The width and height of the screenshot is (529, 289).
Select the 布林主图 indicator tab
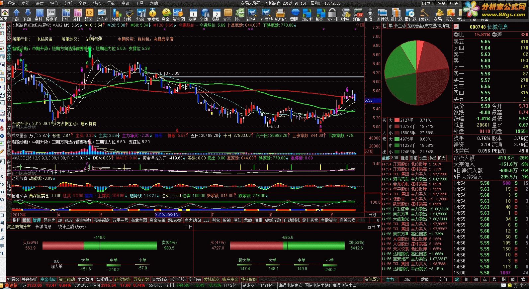tap(139, 220)
